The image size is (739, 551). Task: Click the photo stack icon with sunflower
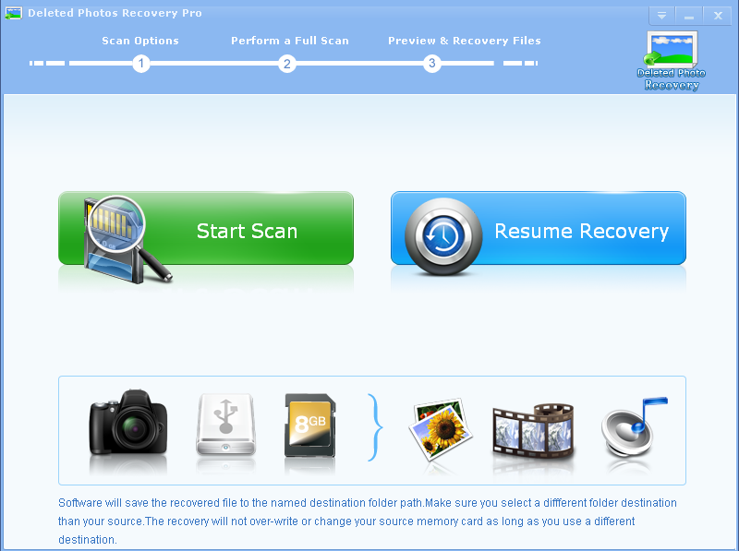[441, 429]
